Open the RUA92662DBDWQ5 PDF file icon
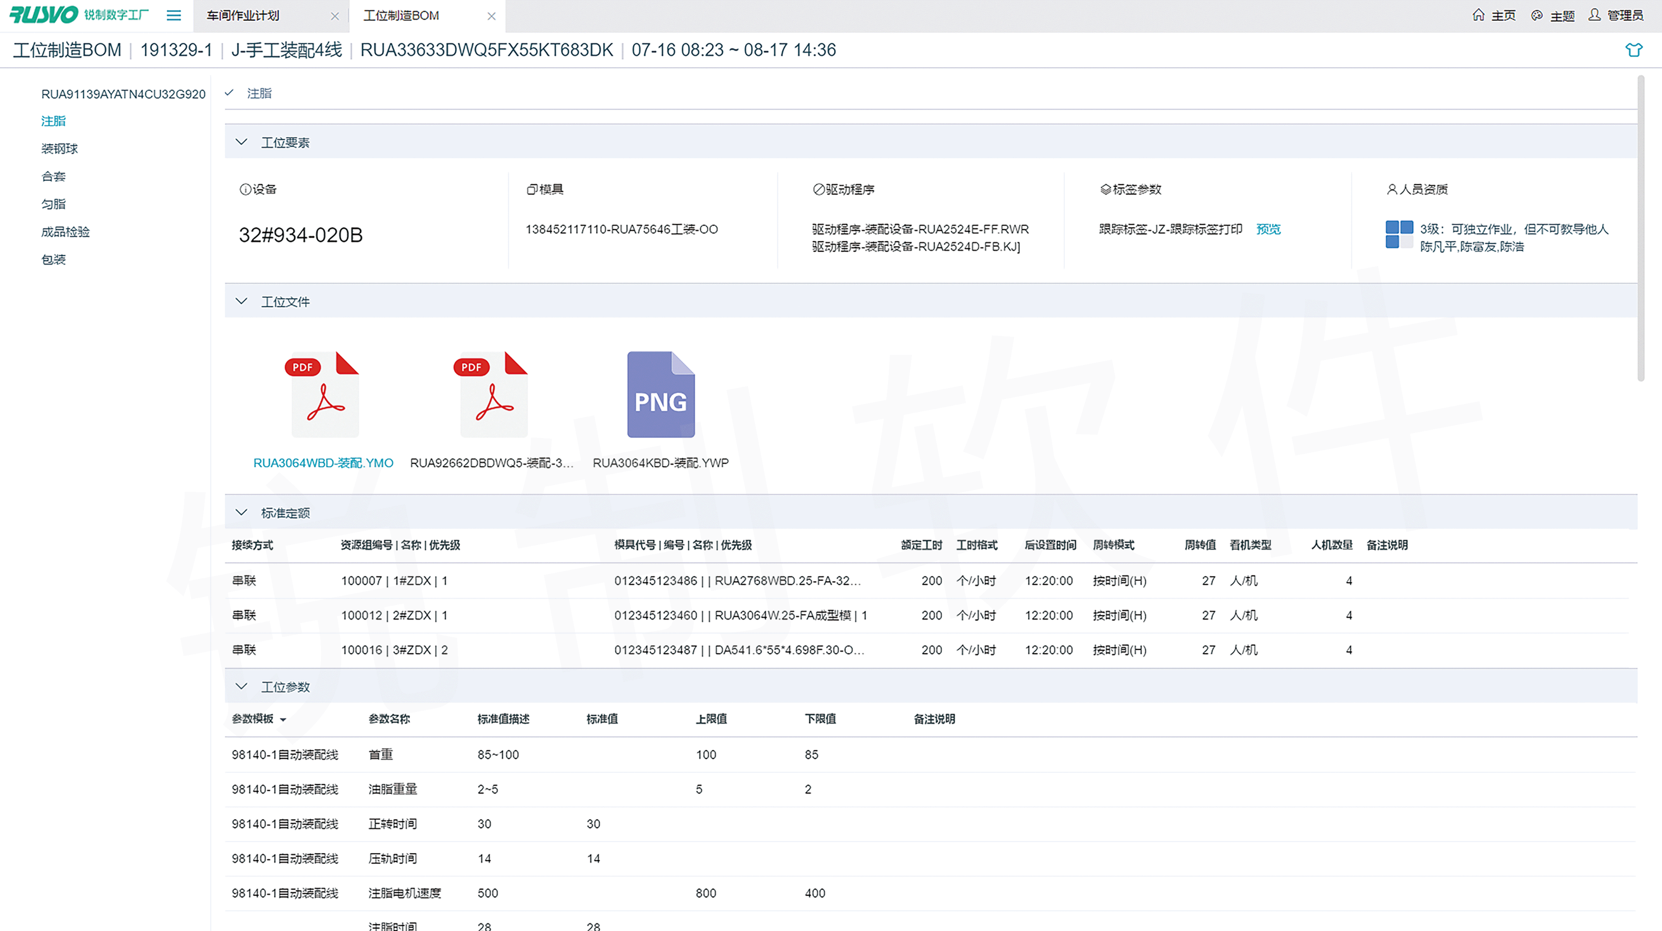1662x931 pixels. (494, 395)
